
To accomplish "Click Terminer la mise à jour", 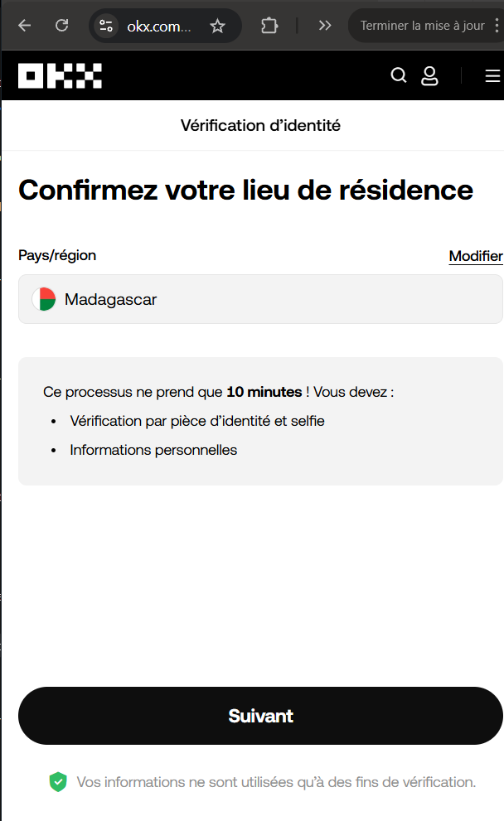I will 422,26.
